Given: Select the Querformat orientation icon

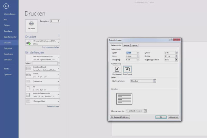Looking at the screenshot, I should (127, 69).
